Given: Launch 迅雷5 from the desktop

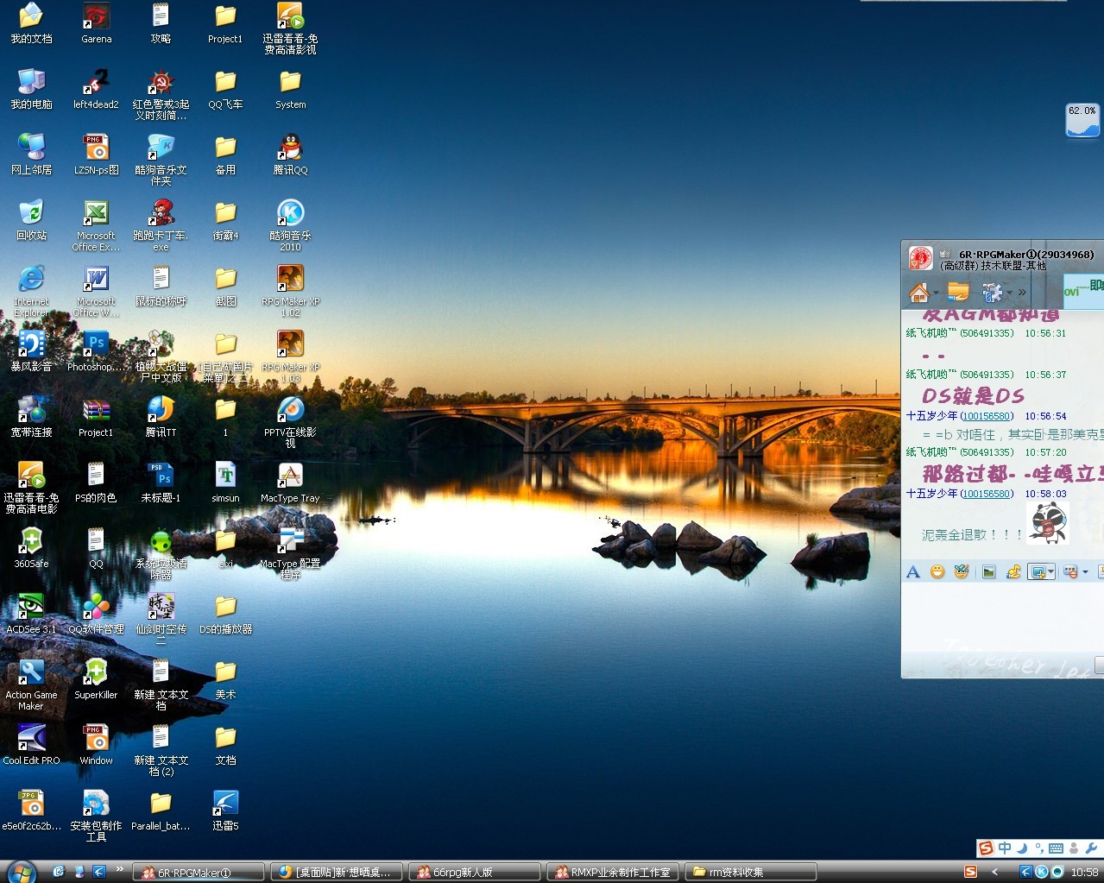Looking at the screenshot, I should coord(225,810).
